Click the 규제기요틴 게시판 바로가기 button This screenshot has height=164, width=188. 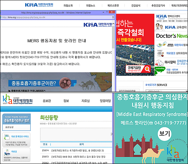coord(138,69)
